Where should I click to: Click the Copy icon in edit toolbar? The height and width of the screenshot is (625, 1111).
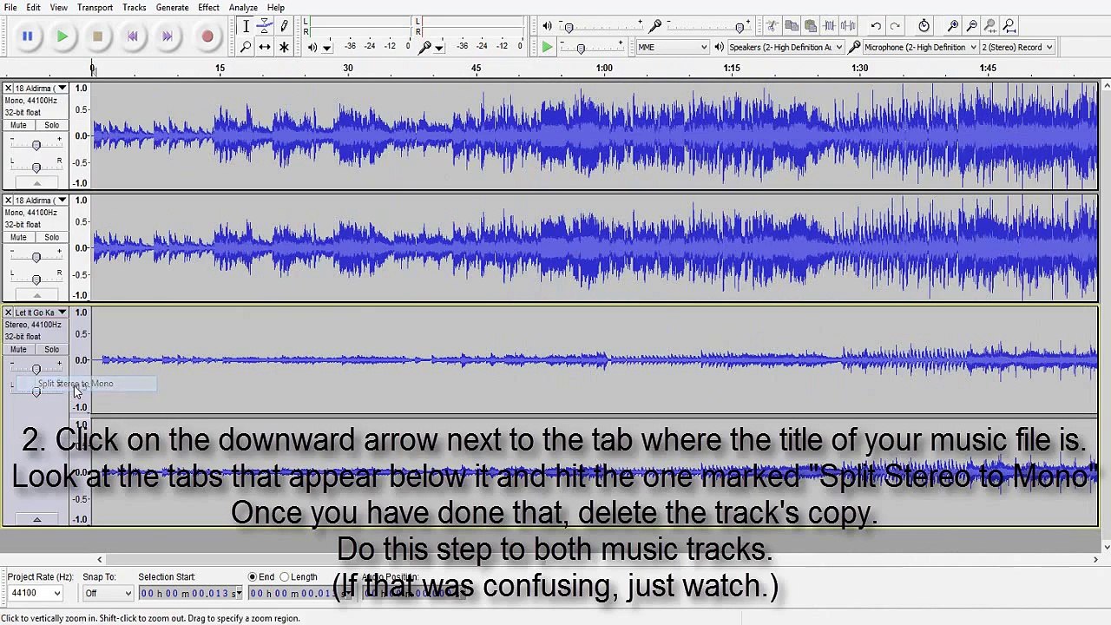(791, 26)
